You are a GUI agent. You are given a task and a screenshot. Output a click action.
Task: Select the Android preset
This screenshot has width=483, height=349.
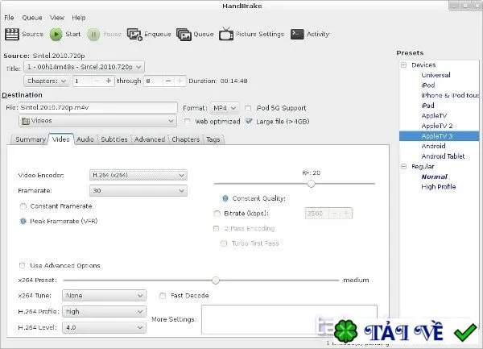[433, 146]
